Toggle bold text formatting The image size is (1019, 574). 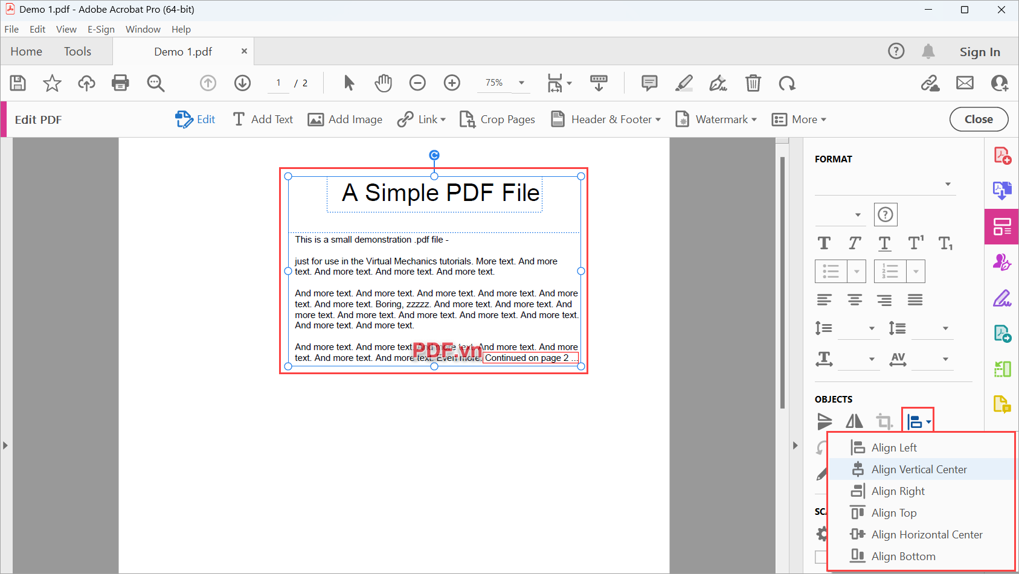pos(824,243)
